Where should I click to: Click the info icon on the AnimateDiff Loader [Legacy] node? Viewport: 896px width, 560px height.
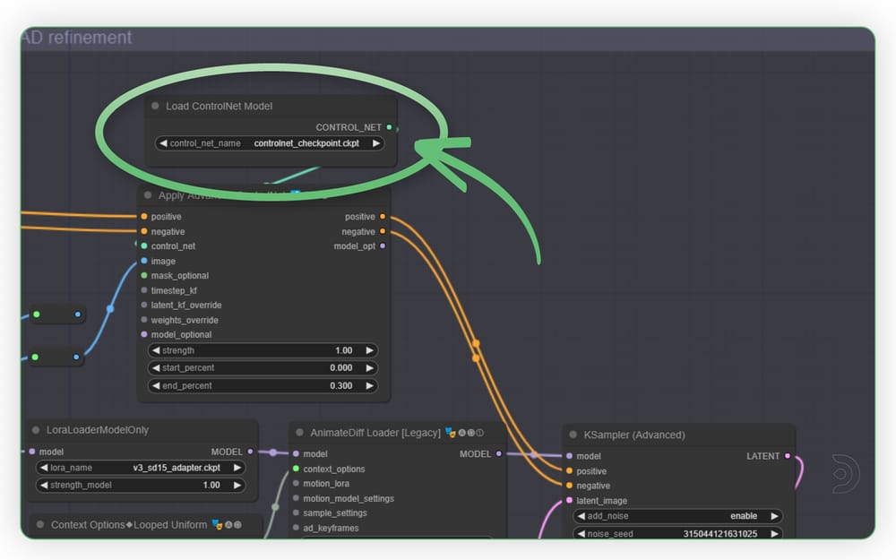point(480,432)
